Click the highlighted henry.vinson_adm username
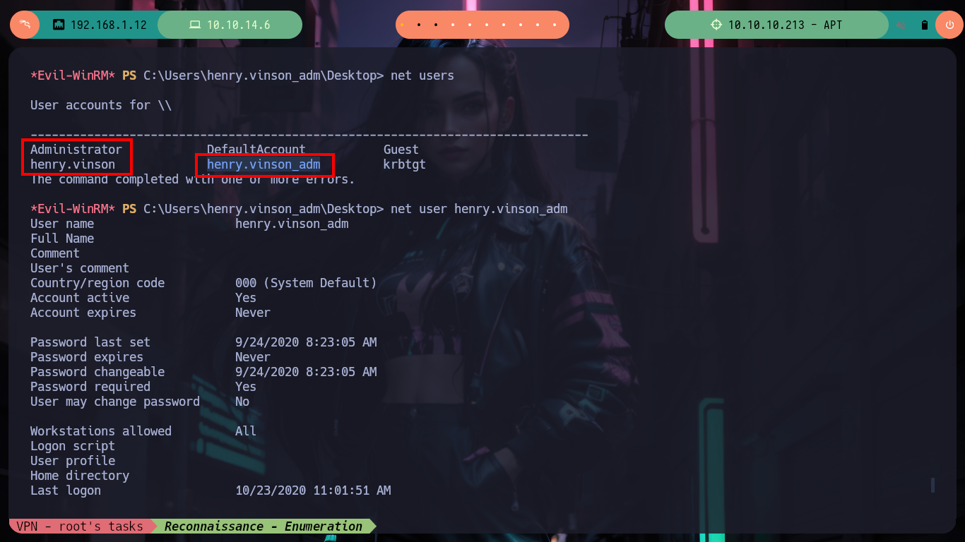The image size is (965, 542). click(x=264, y=164)
